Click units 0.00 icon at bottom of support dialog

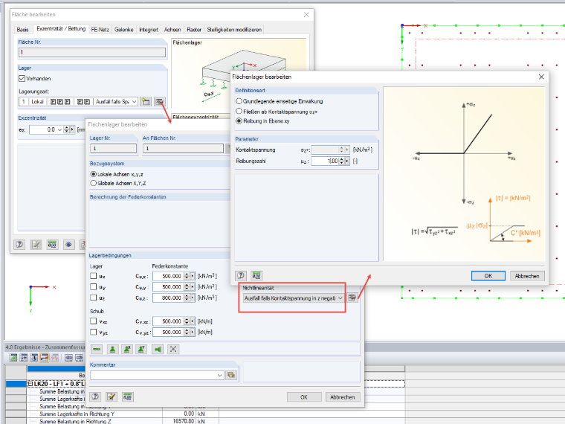(128, 396)
